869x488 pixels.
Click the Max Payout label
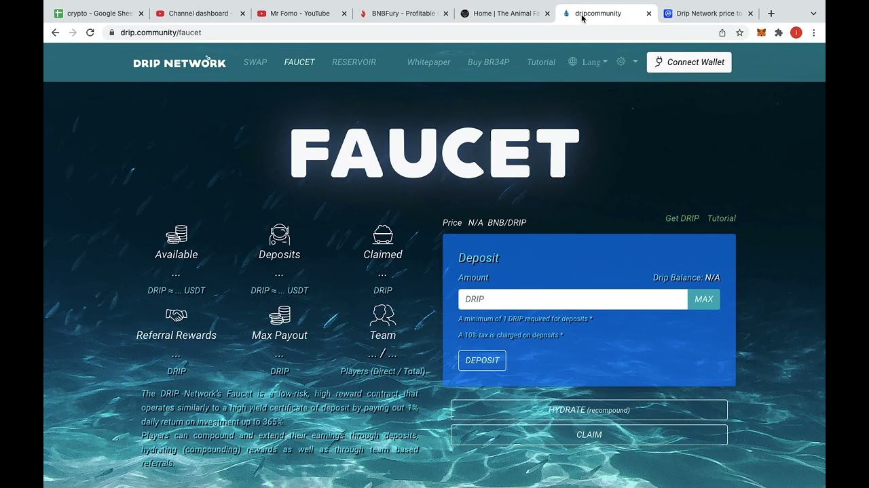(x=280, y=335)
